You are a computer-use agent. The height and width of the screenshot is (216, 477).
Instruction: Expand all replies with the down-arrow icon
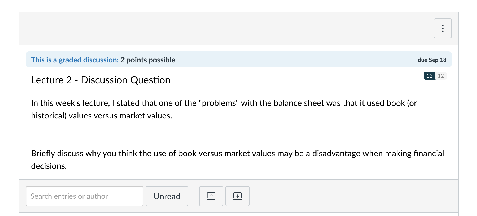click(x=237, y=196)
